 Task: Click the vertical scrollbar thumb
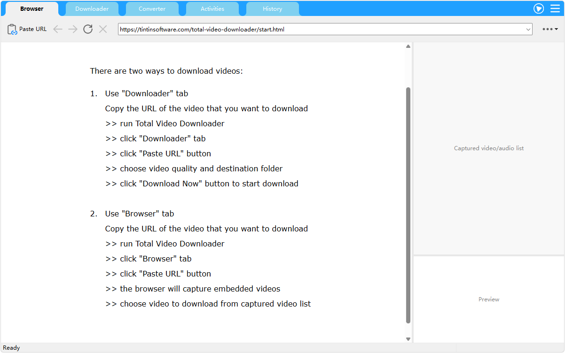tap(408, 205)
